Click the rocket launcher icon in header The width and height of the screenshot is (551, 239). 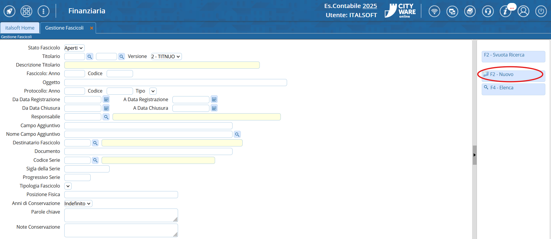(9, 12)
